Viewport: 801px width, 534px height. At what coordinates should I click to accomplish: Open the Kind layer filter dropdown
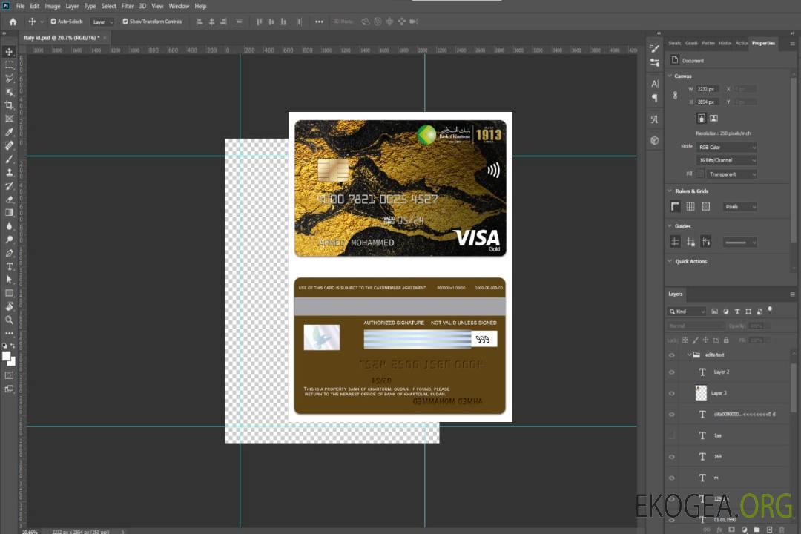click(x=687, y=311)
